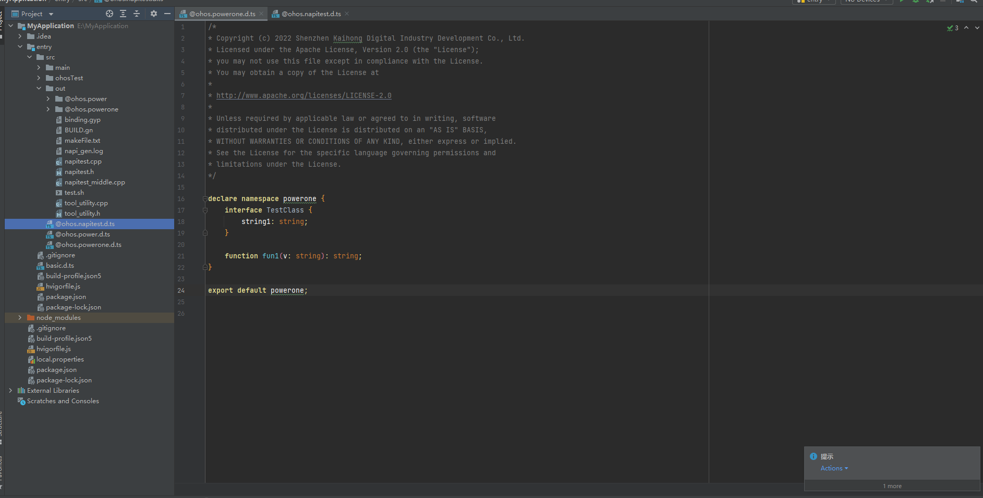Select root-level .gitignore file
The width and height of the screenshot is (983, 498).
click(x=51, y=328)
